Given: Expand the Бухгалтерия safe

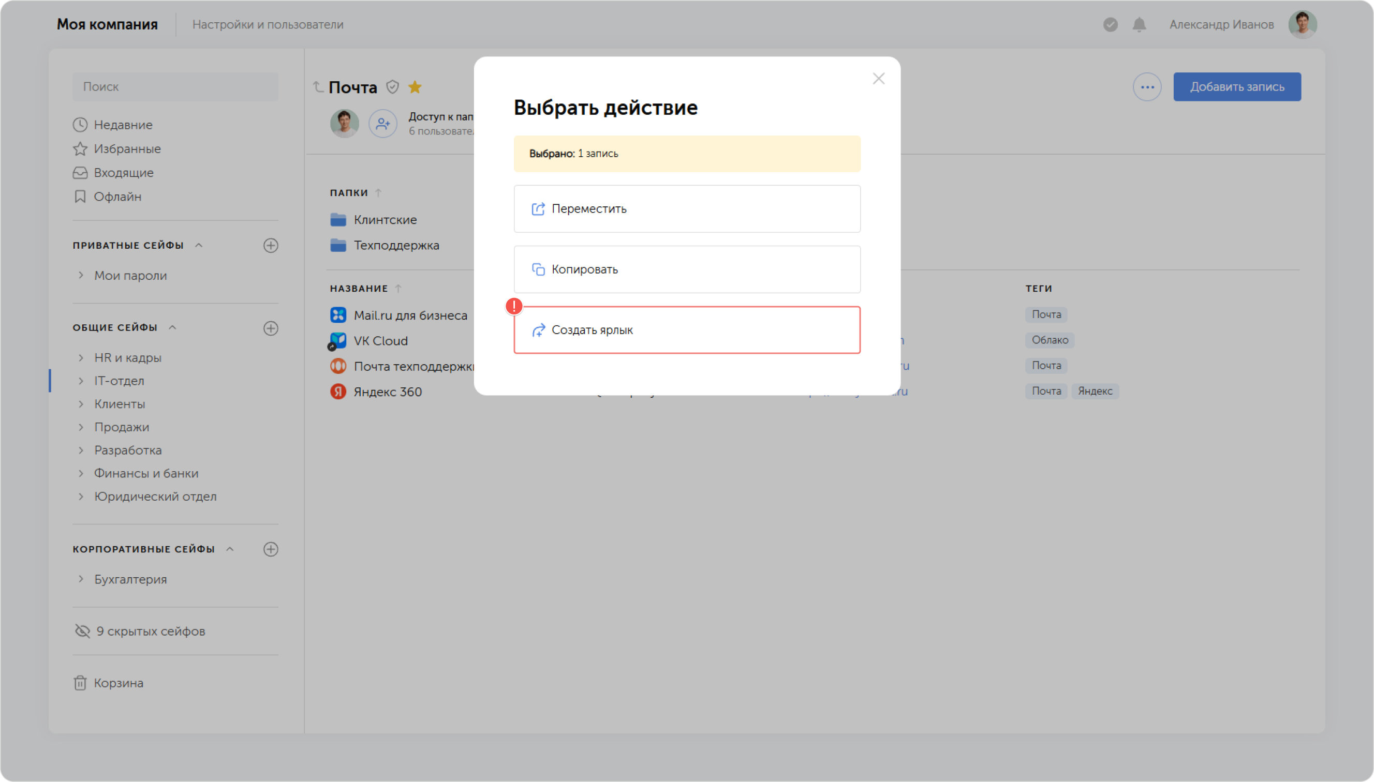Looking at the screenshot, I should click(81, 578).
